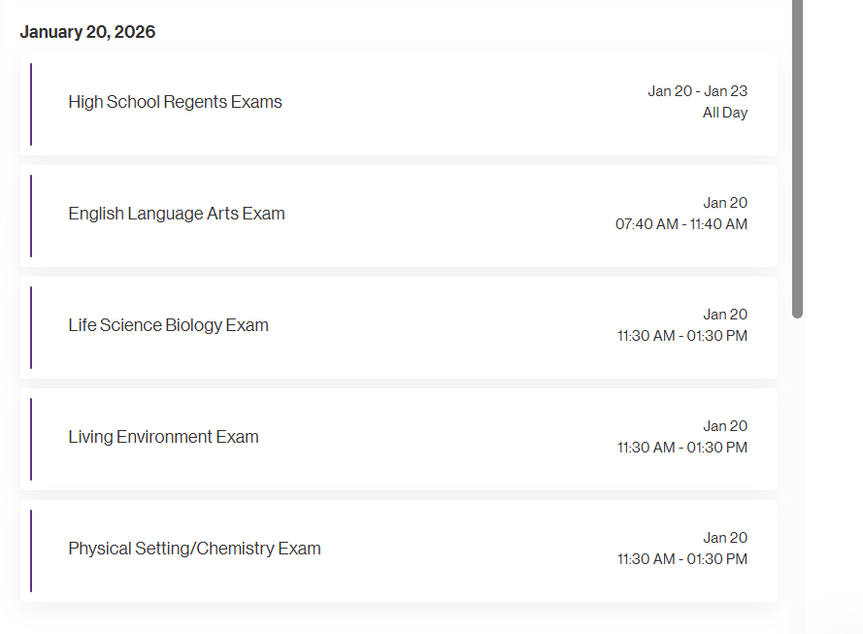Click the Life Science Biology Exam time range

(x=681, y=336)
